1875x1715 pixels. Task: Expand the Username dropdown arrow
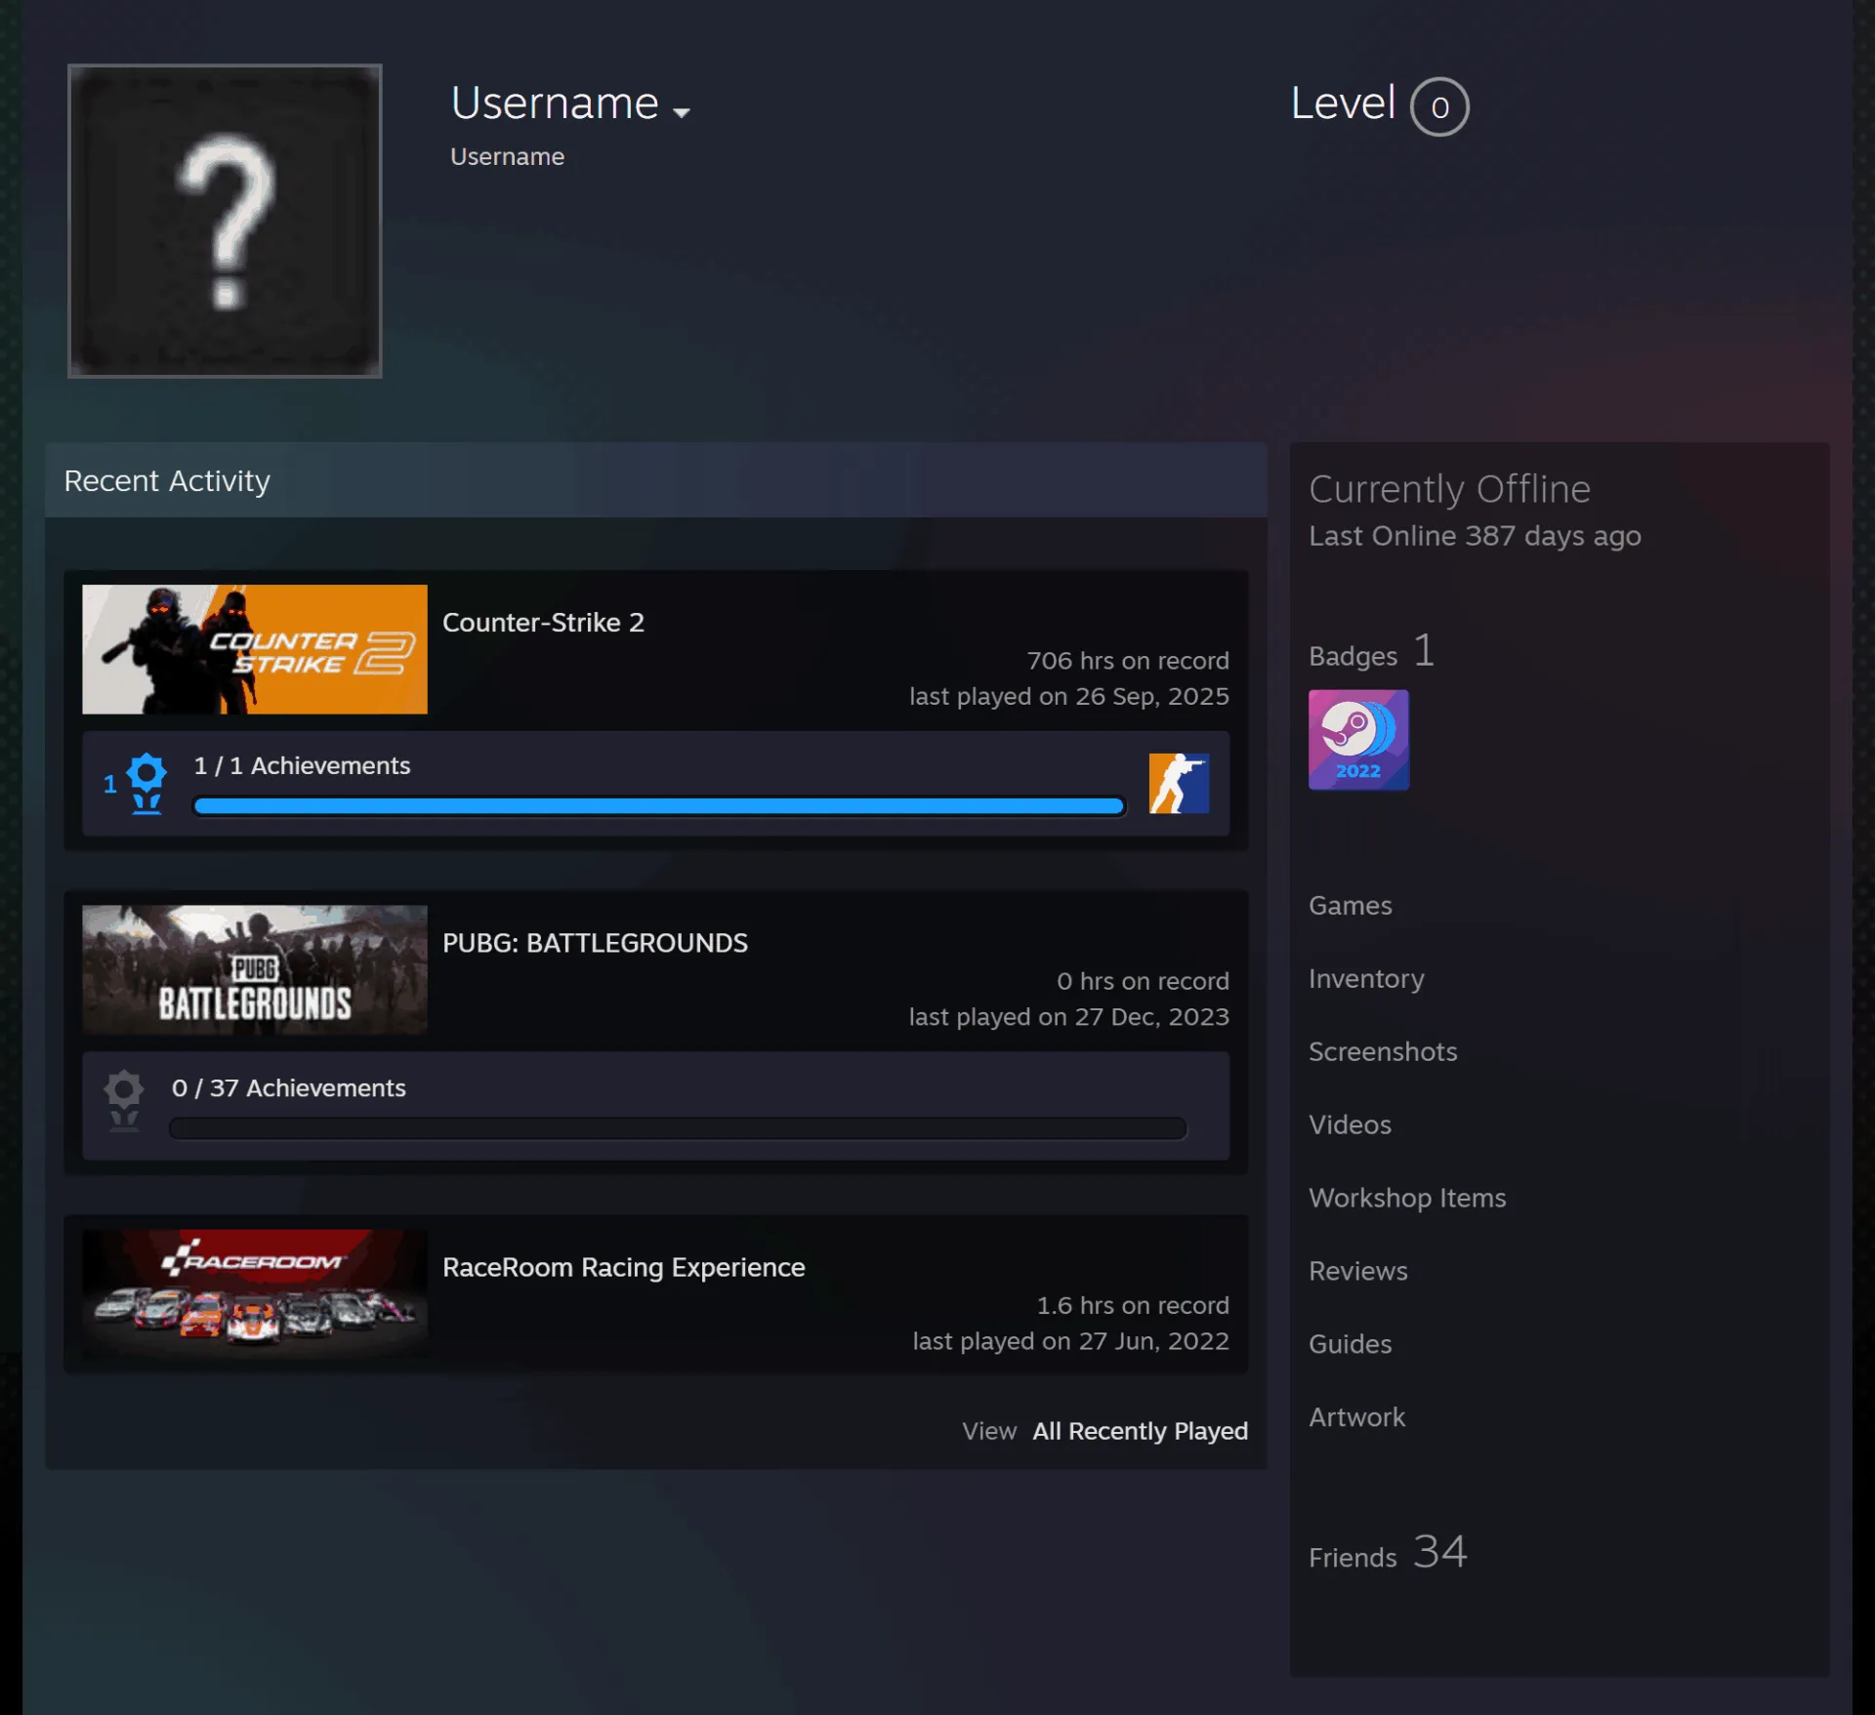tap(682, 112)
